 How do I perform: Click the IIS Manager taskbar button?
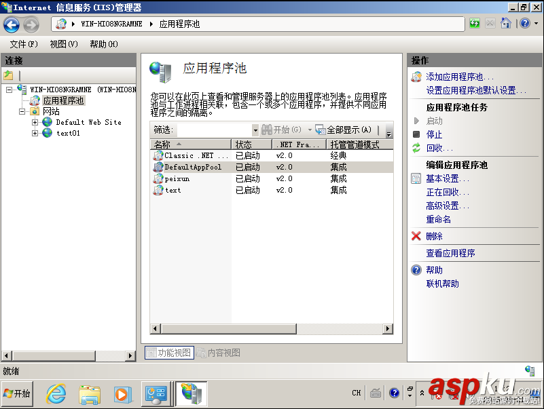191,393
